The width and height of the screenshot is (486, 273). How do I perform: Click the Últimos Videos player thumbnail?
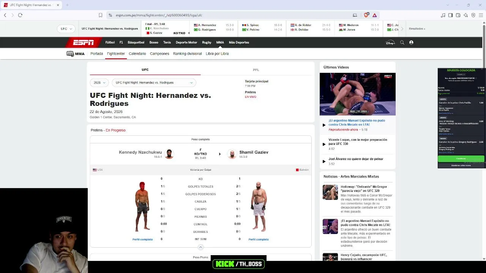pos(358,94)
